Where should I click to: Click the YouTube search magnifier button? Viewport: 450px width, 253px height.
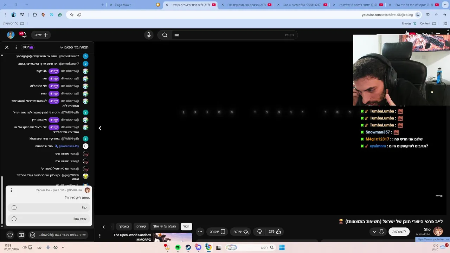pos(165,35)
